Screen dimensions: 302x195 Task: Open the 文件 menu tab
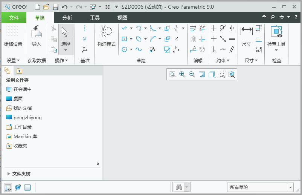coord(14,18)
